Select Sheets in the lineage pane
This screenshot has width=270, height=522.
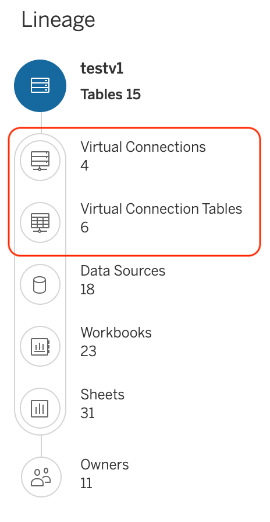click(102, 395)
